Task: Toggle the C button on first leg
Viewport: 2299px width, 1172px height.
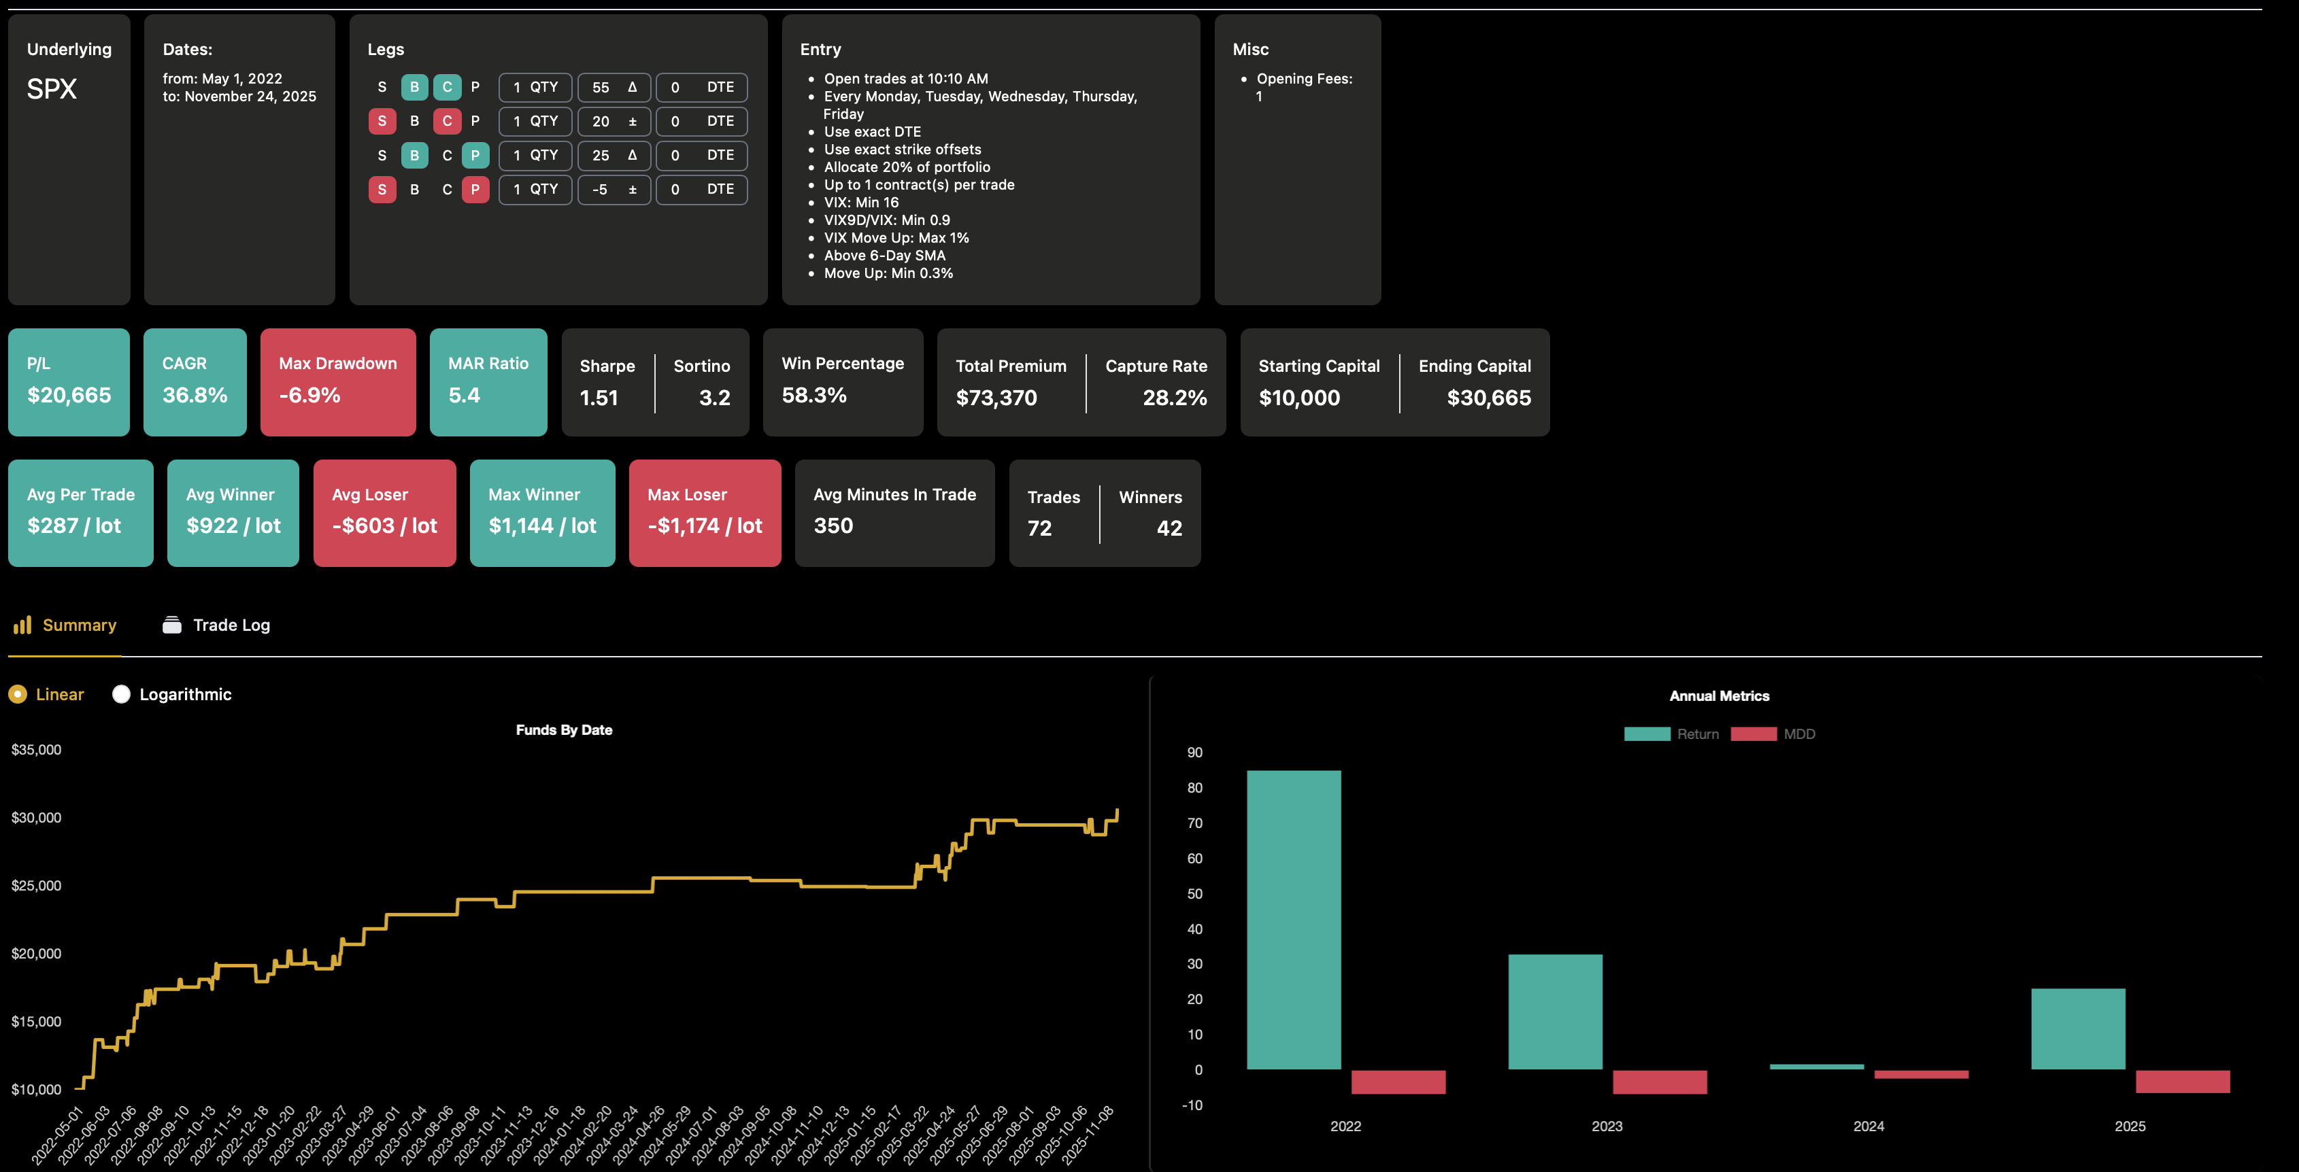Action: tap(447, 86)
